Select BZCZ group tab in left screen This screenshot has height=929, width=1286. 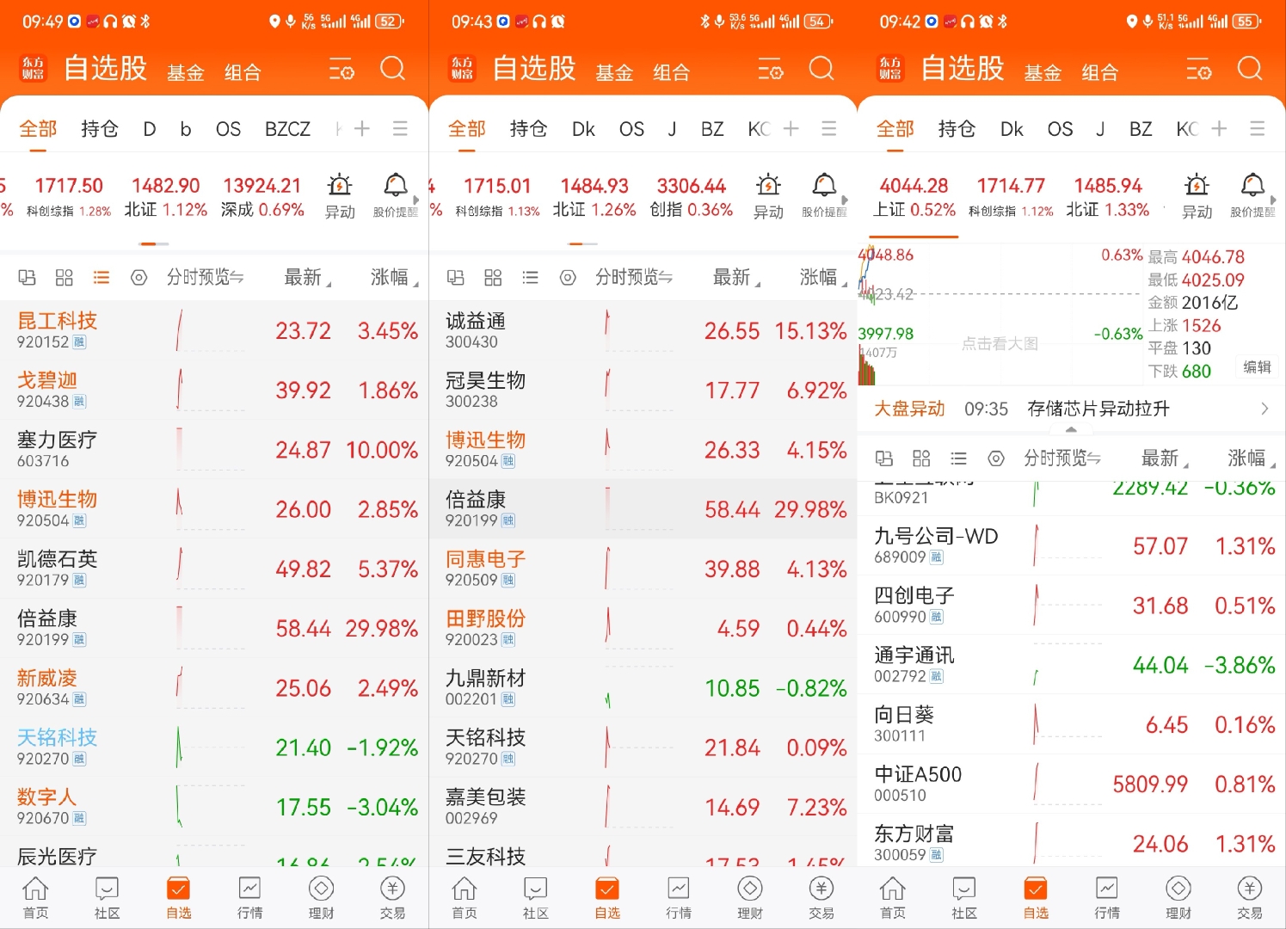[287, 129]
